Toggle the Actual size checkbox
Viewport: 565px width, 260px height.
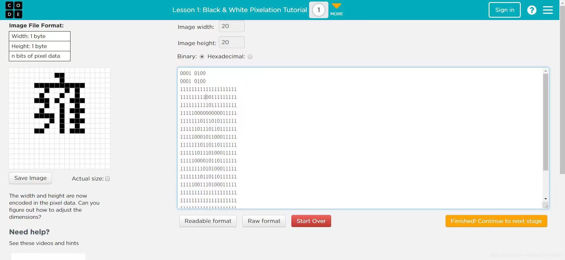point(108,179)
